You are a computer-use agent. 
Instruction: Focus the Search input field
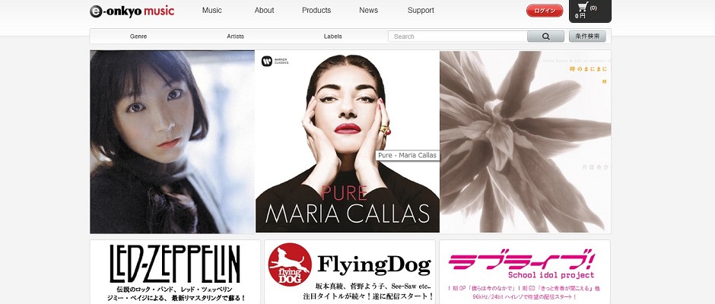click(x=458, y=36)
